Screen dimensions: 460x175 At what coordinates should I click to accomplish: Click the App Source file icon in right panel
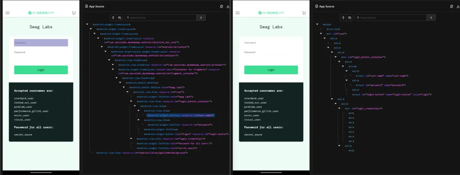(316, 6)
